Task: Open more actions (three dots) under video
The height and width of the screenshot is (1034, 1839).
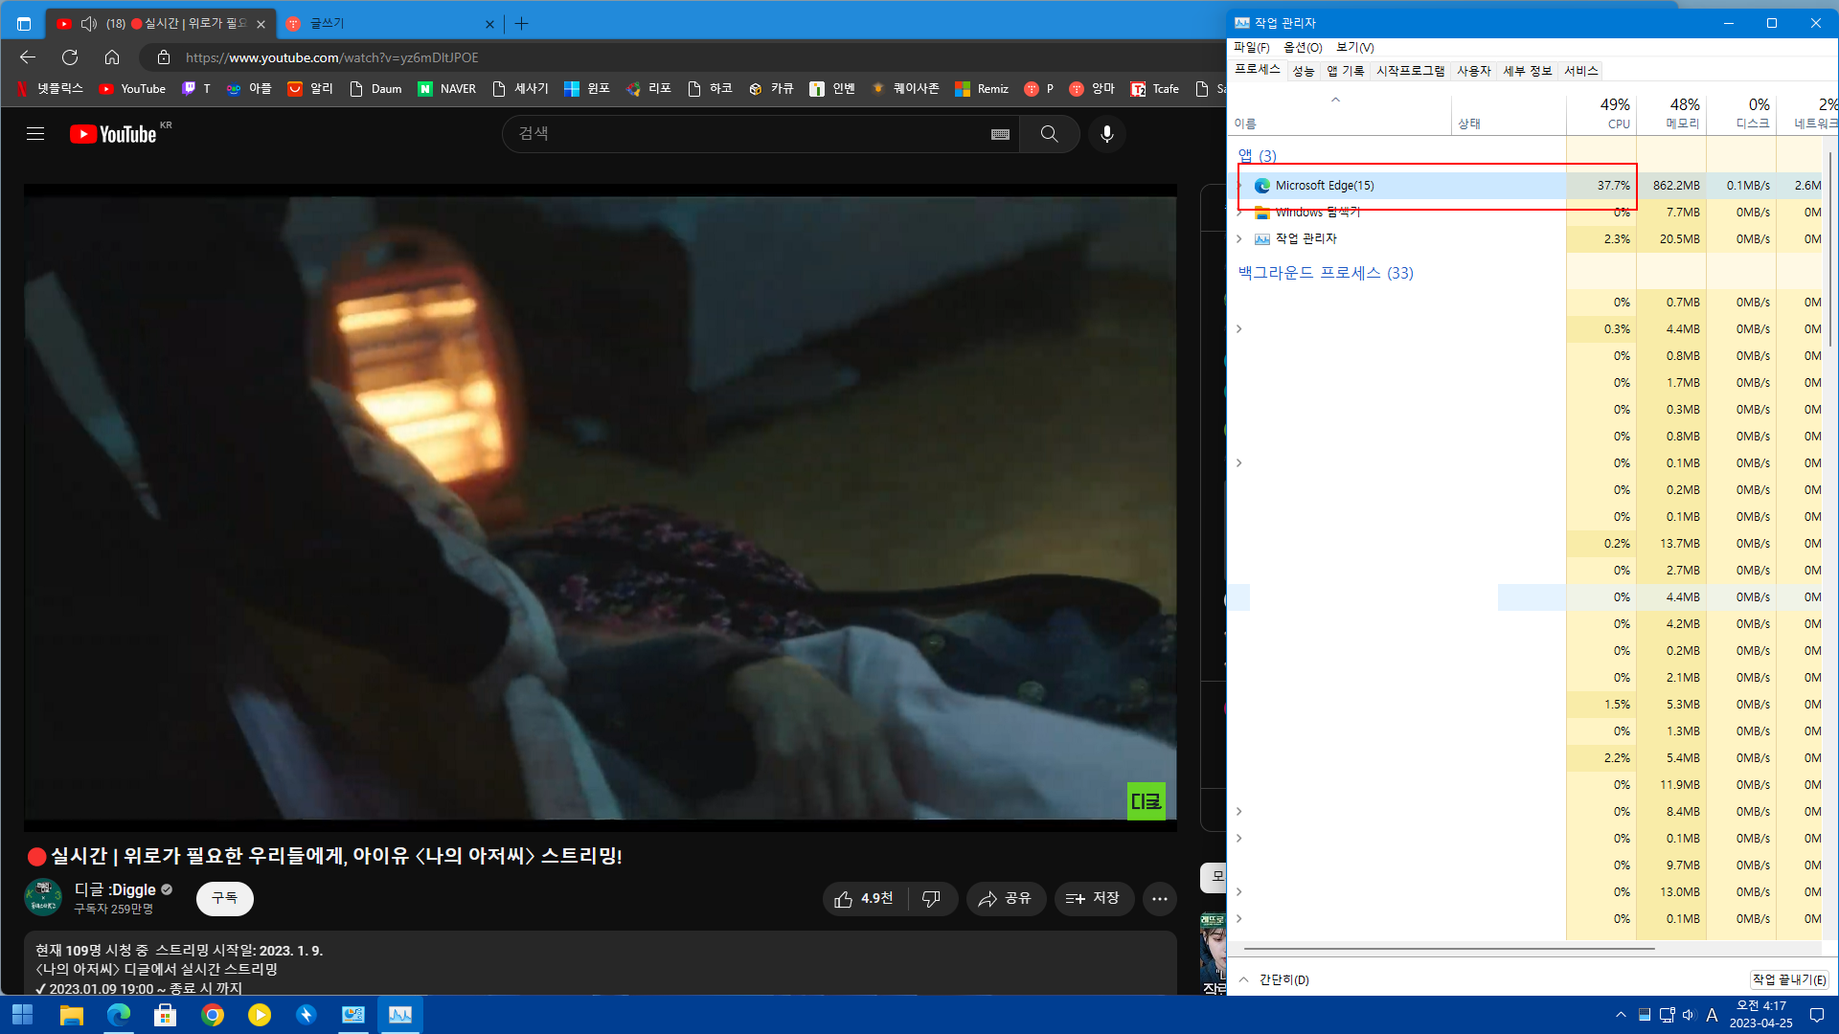Action: coord(1160,898)
